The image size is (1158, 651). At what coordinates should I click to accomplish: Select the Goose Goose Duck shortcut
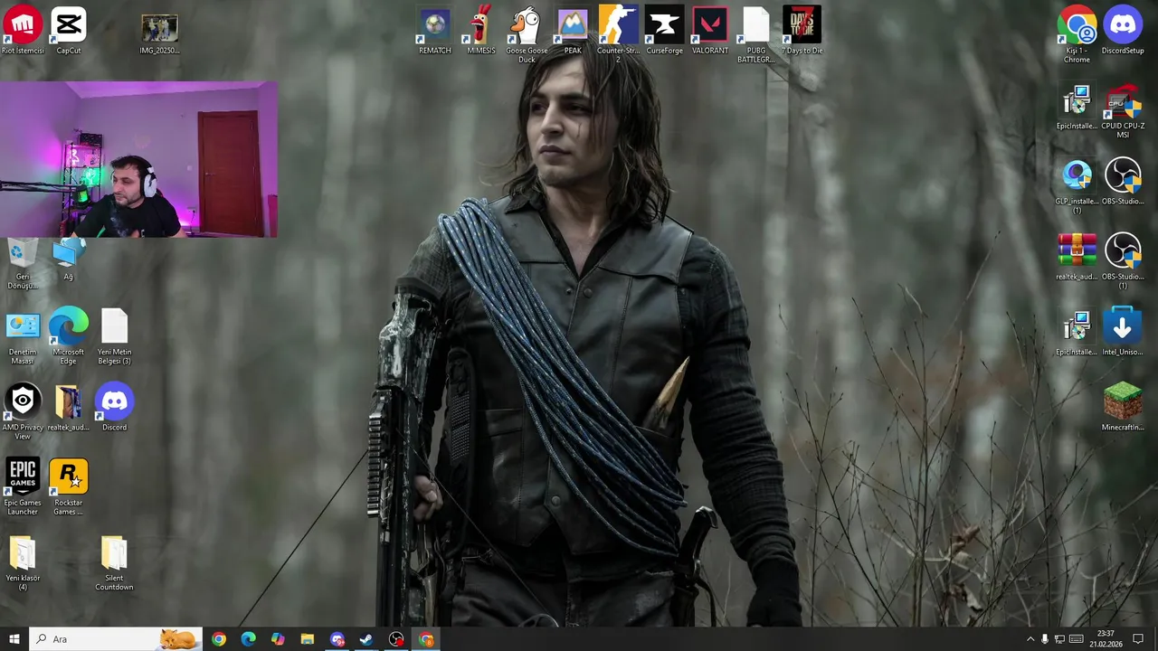527,34
